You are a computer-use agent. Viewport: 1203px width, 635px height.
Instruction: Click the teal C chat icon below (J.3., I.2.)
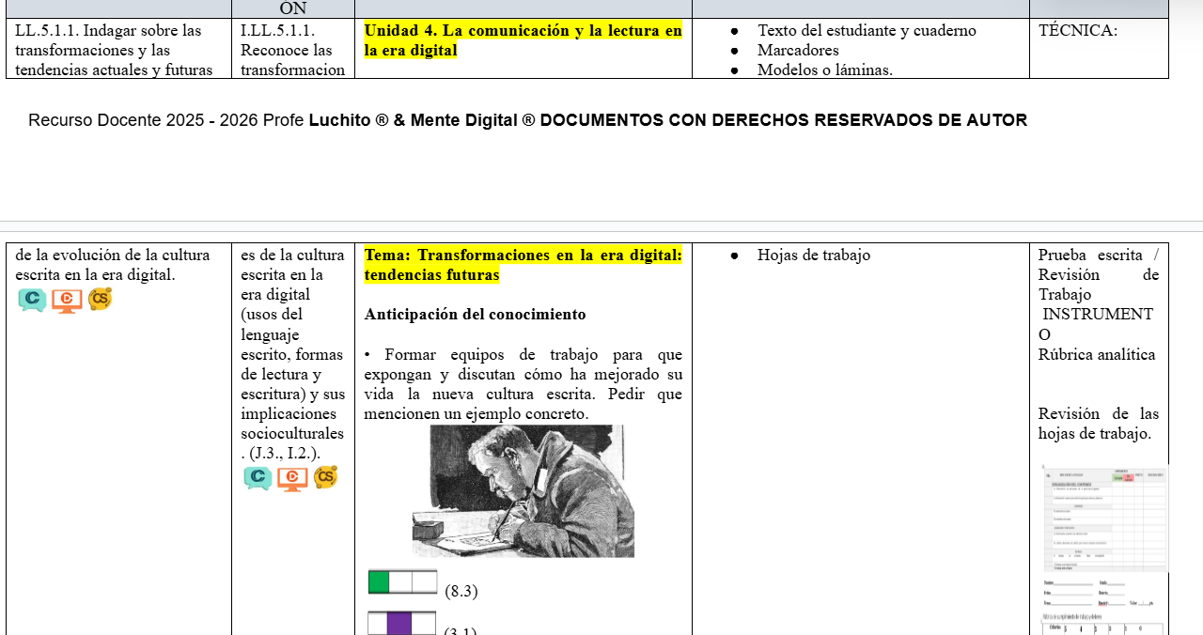(x=258, y=477)
